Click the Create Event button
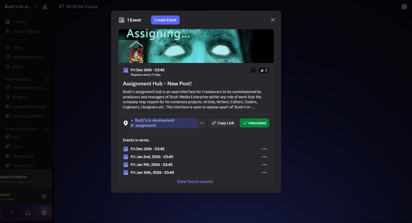The image size is (412, 223). coord(165,20)
